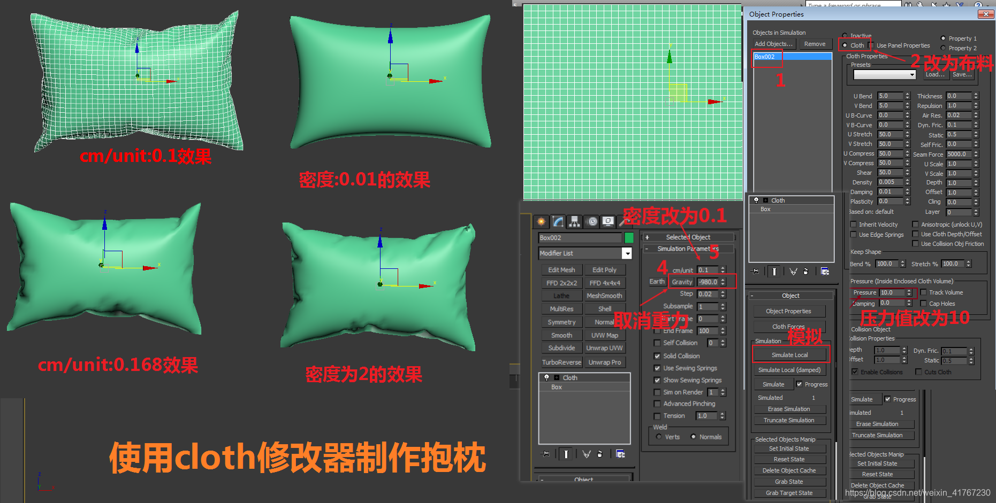Toggle Cloth light bulb below Unwrap UVW button
The width and height of the screenshot is (996, 503).
pos(546,377)
